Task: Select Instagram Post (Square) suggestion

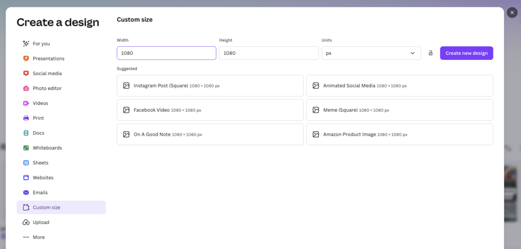Action: tap(210, 86)
